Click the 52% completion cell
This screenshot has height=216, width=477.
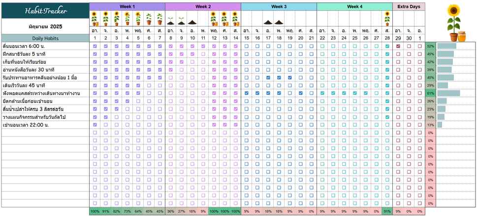[x=430, y=46]
